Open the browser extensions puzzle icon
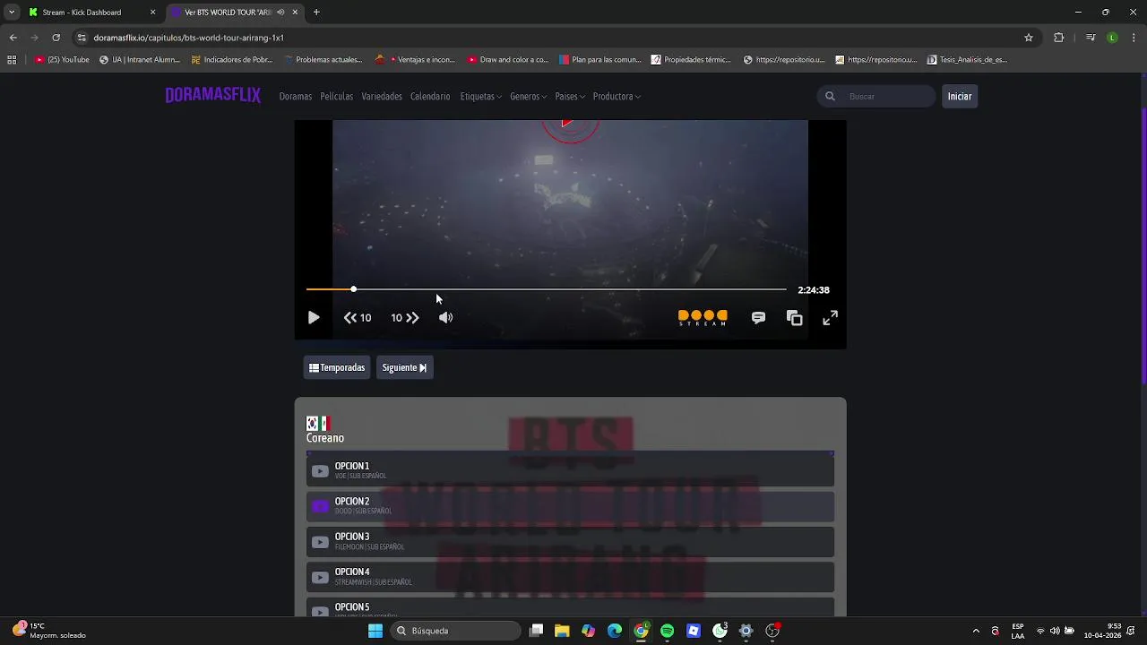1147x645 pixels. click(x=1059, y=38)
